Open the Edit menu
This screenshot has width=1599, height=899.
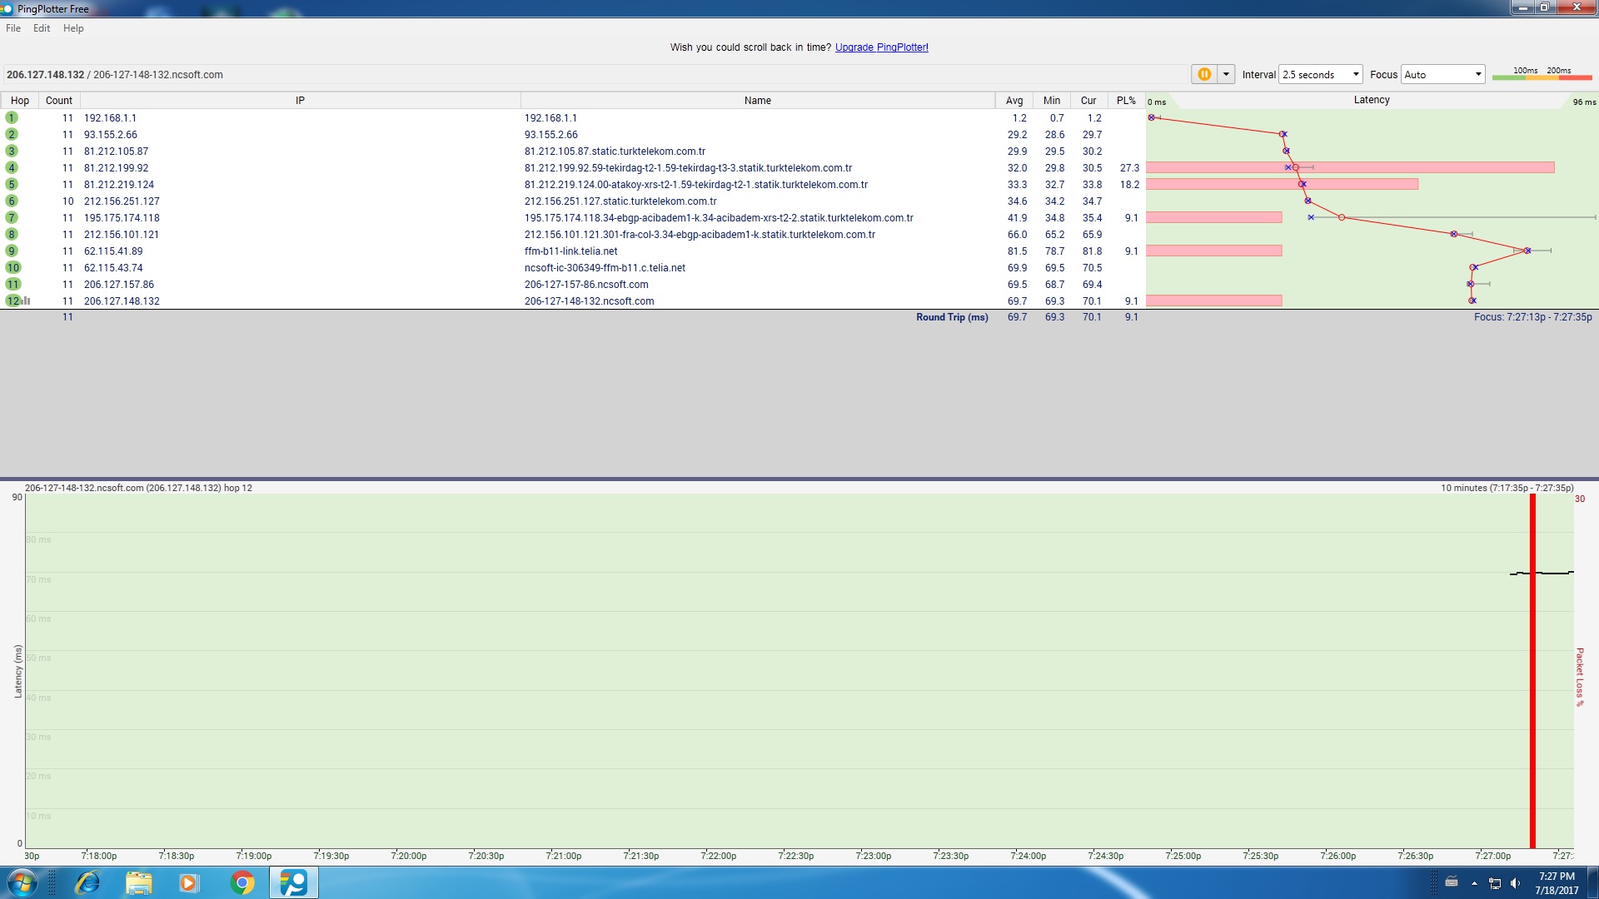pos(42,28)
